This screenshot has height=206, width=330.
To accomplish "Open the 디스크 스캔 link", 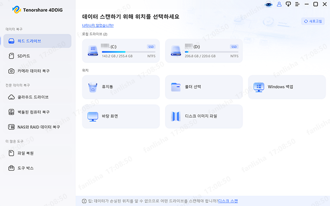I will click(x=228, y=201).
